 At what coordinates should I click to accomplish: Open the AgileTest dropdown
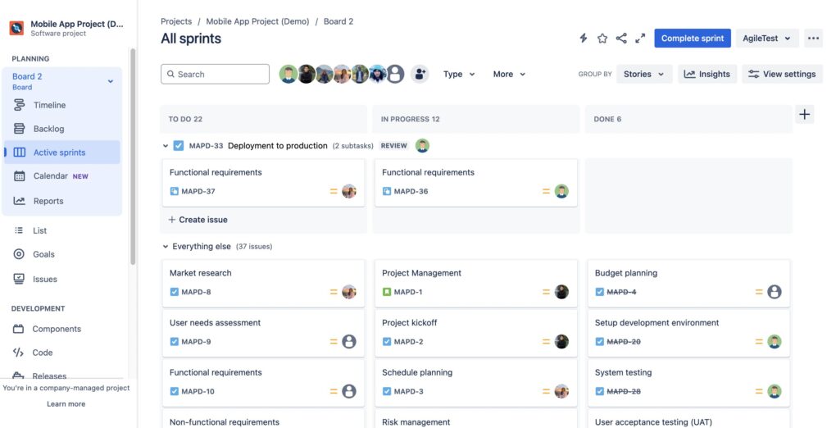click(x=767, y=39)
